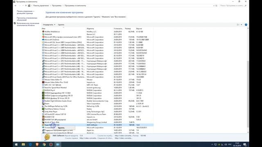Click the KMPlayer RePack icon
Screen dimensions: 262x147
[43, 106]
